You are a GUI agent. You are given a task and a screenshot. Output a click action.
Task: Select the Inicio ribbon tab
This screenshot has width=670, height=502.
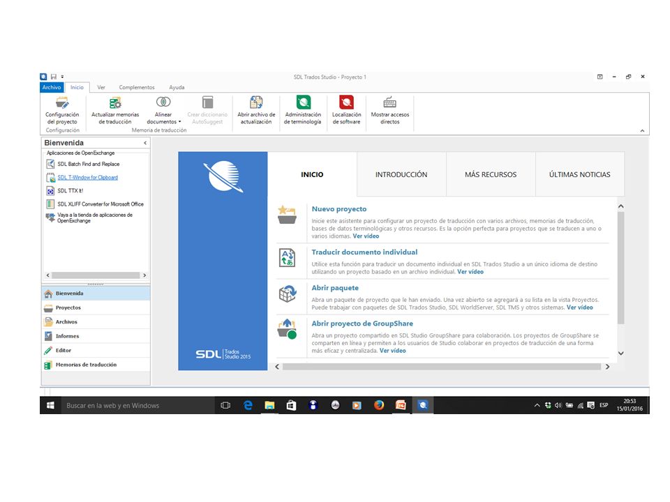(x=77, y=87)
